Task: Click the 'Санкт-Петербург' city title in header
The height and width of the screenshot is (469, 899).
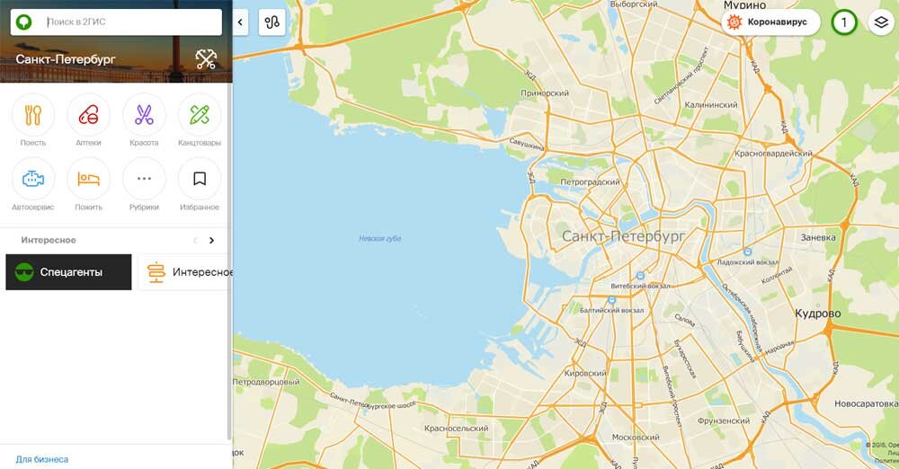Action: (66, 59)
